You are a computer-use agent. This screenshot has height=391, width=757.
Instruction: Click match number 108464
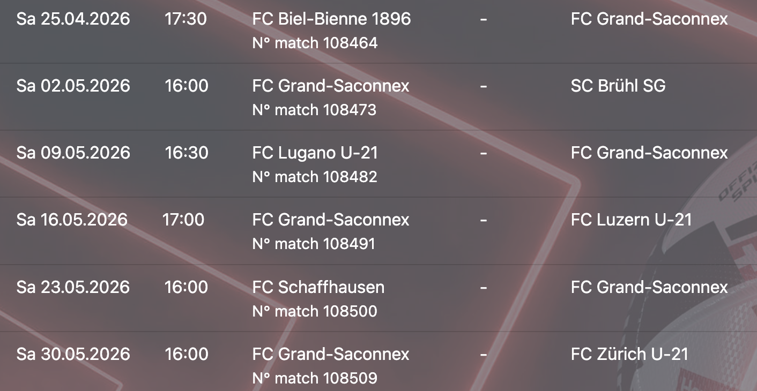click(315, 43)
